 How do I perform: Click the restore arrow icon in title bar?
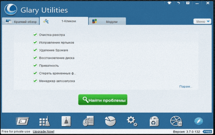coord(178,3)
